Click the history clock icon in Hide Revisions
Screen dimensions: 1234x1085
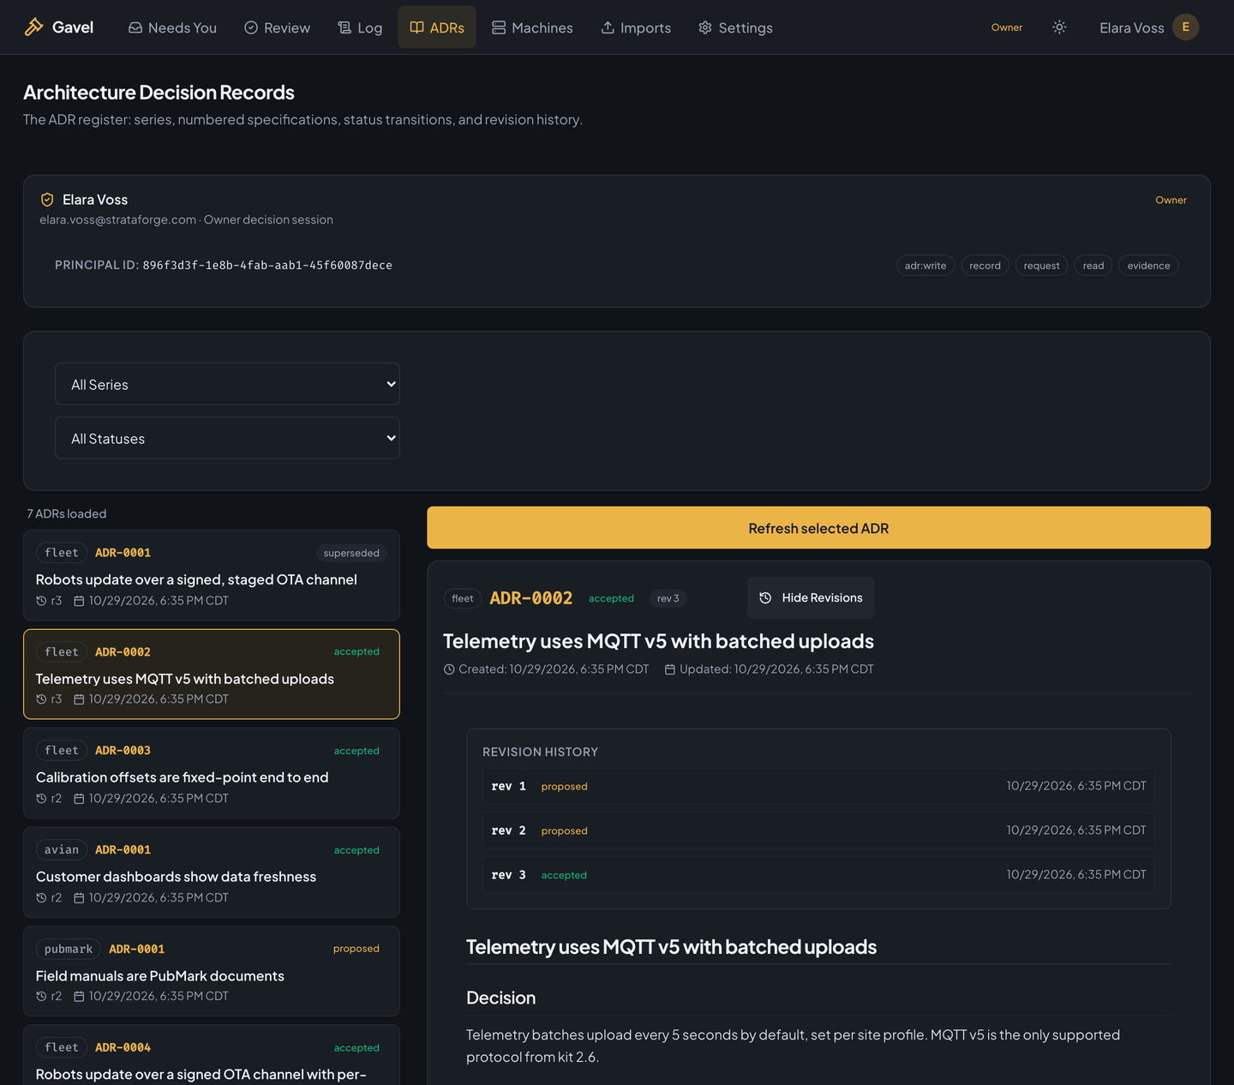tap(765, 598)
